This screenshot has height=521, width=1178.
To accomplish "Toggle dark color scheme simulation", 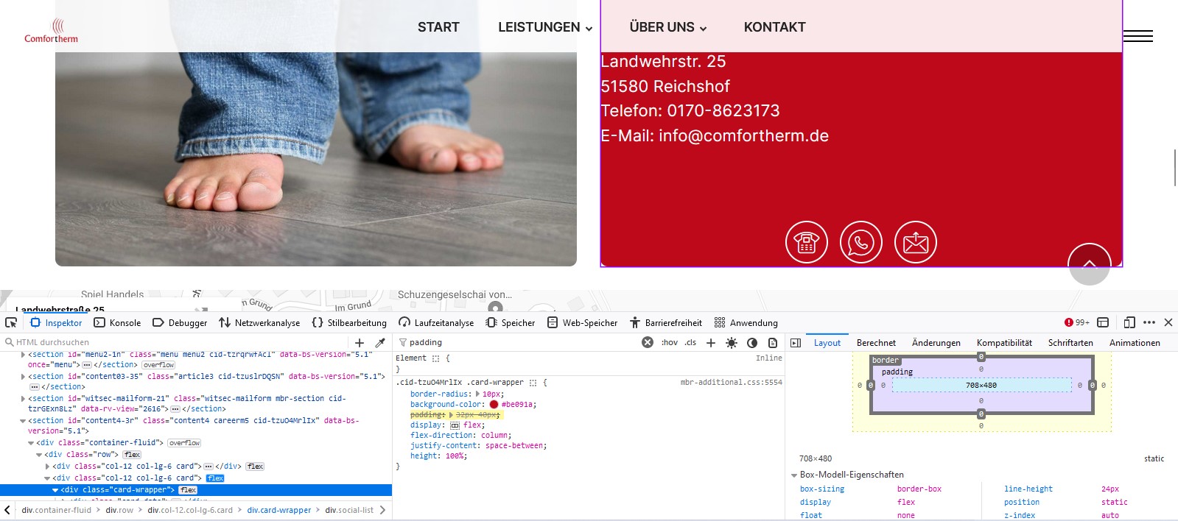I will pos(751,343).
